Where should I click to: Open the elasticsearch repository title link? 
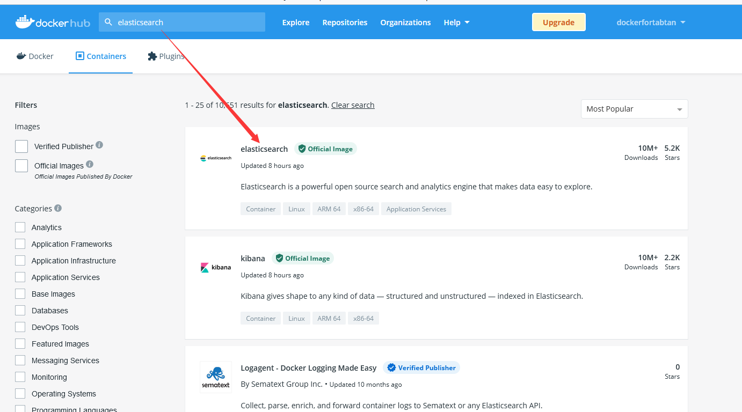click(x=264, y=149)
